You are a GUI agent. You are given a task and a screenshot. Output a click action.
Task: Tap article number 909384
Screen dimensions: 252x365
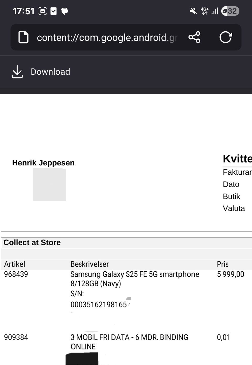tap(16, 337)
